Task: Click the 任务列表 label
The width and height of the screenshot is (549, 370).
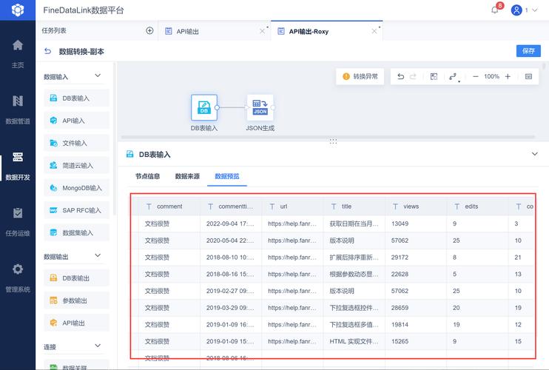Action: pos(54,30)
